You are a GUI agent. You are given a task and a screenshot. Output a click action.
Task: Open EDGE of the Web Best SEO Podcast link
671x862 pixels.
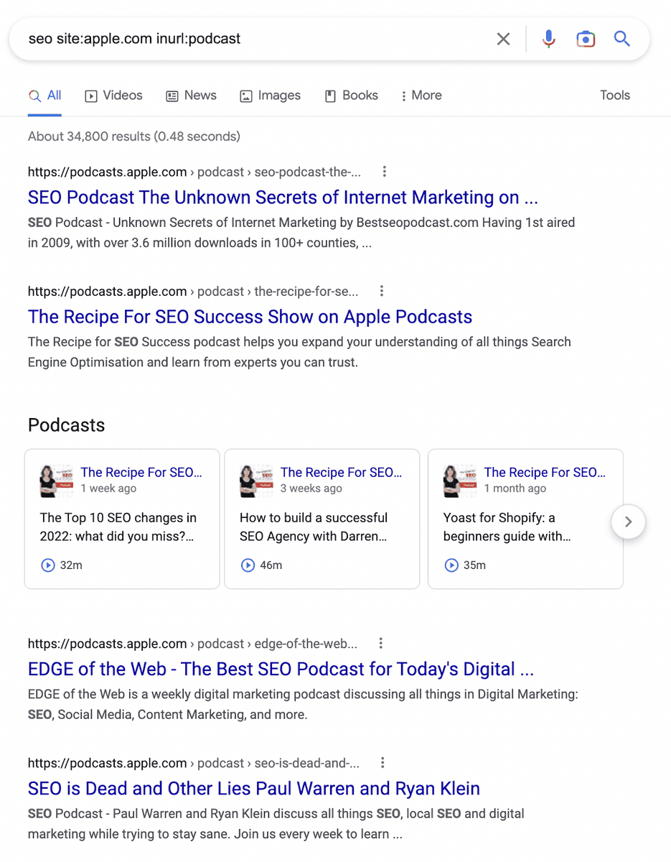pos(281,669)
